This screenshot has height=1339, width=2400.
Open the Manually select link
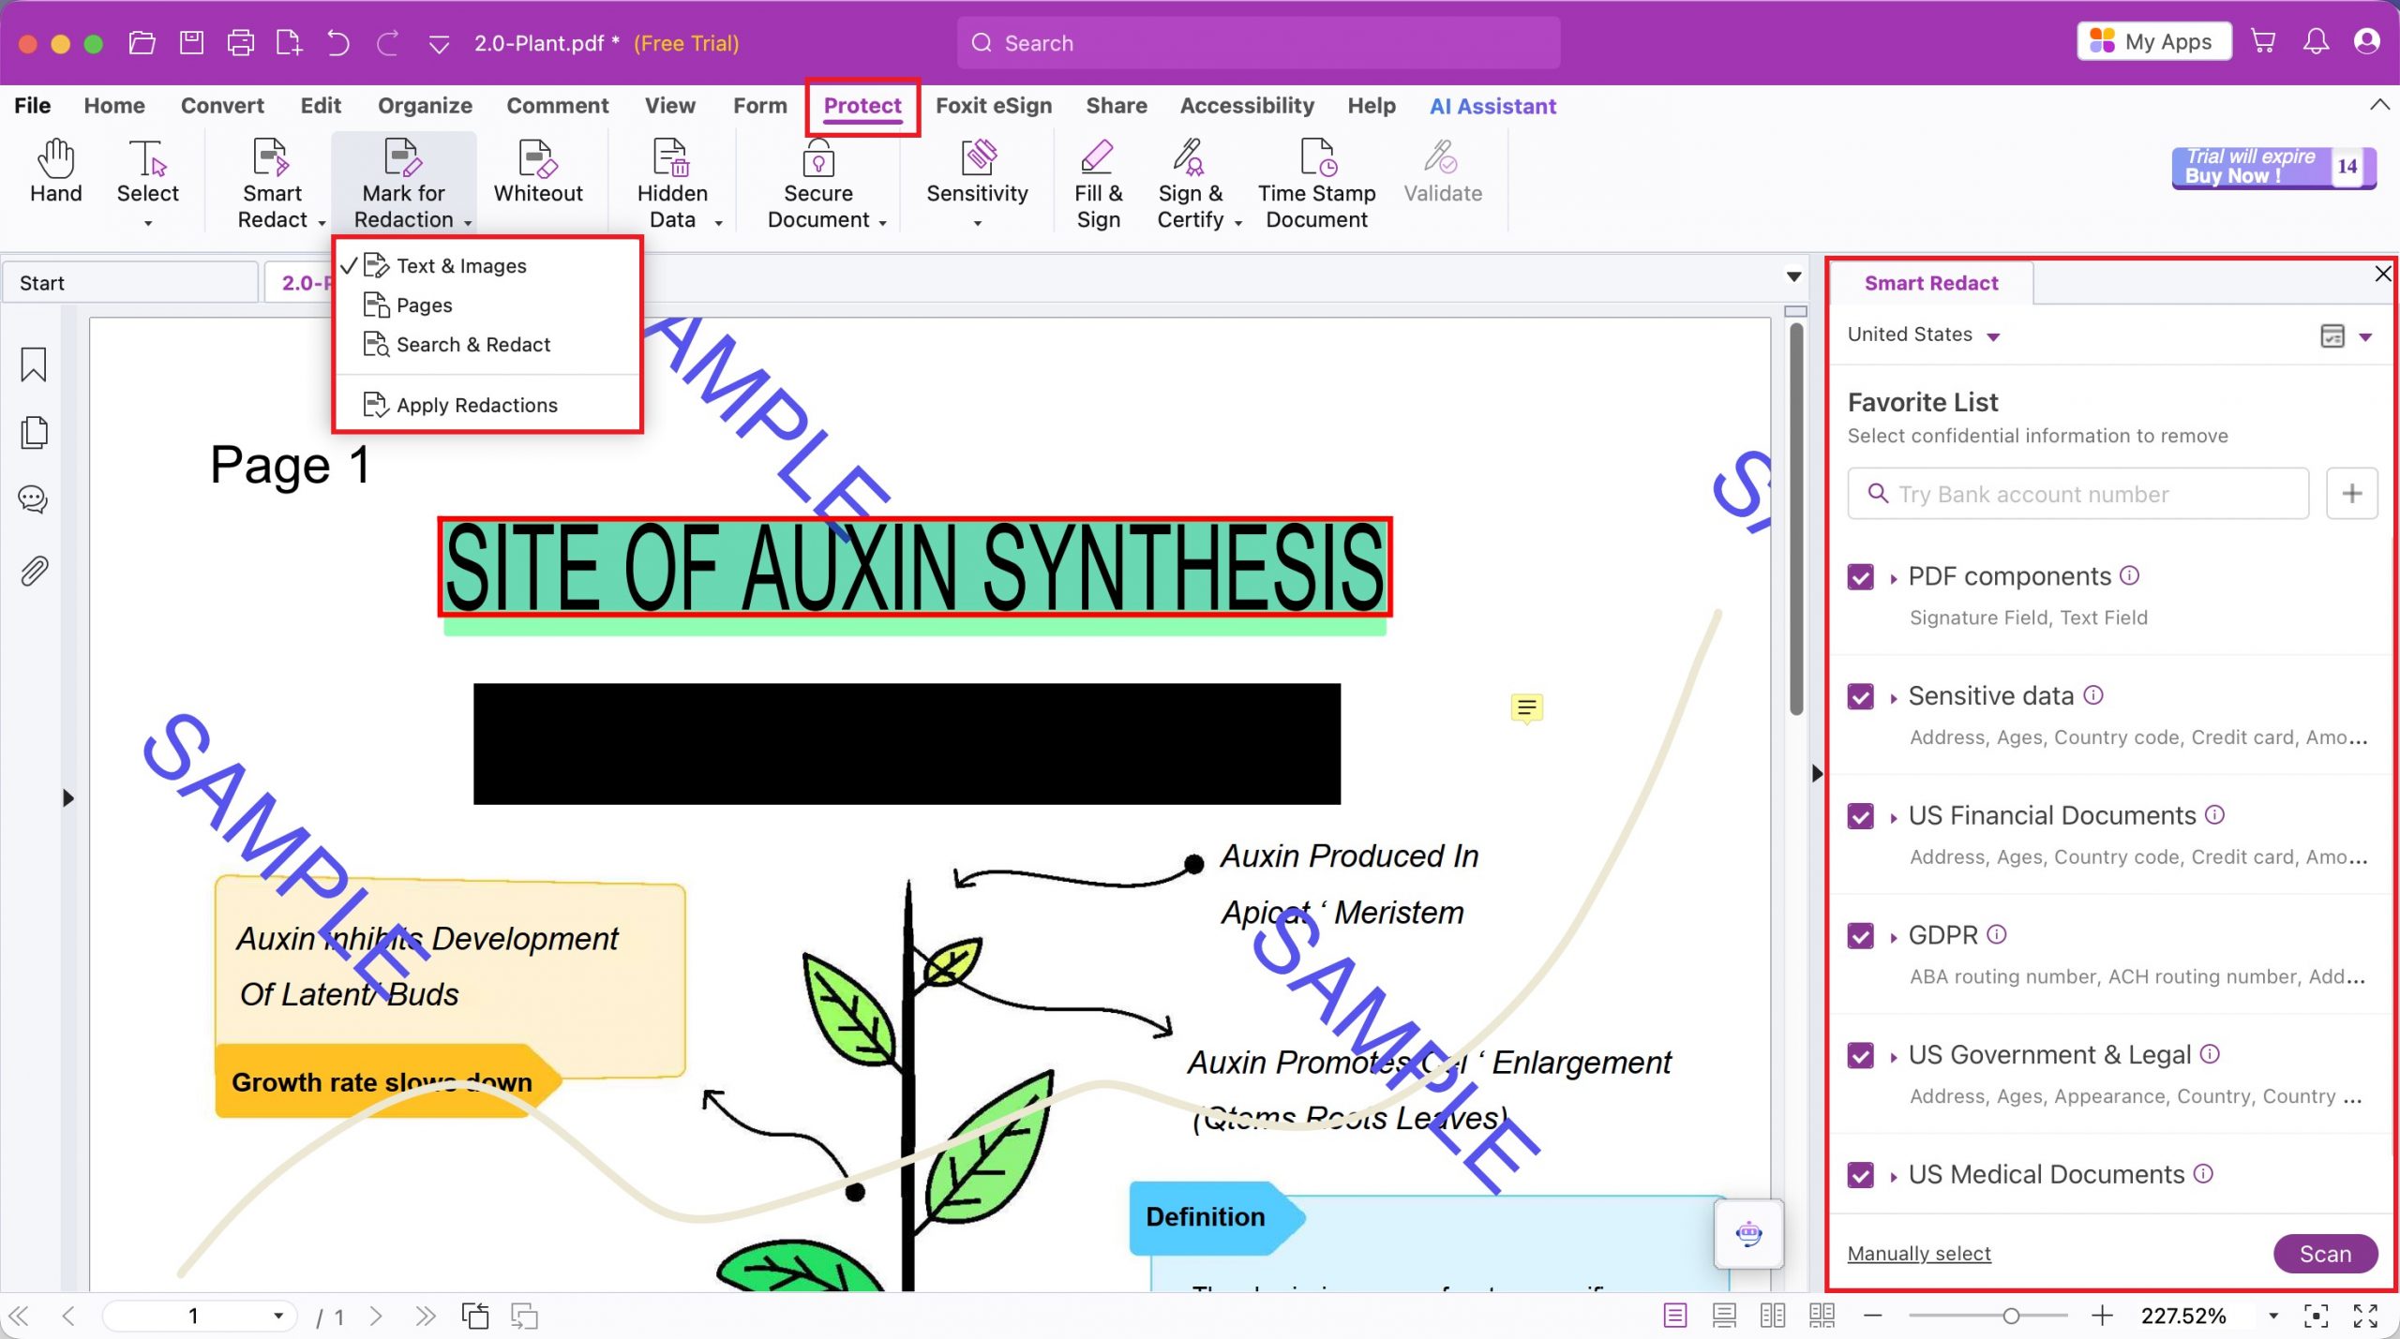pos(1918,1254)
